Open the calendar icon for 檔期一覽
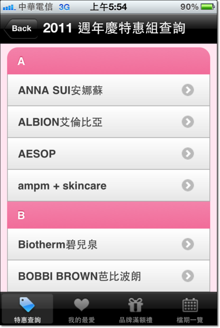The width and height of the screenshot is (220, 328). 190,305
